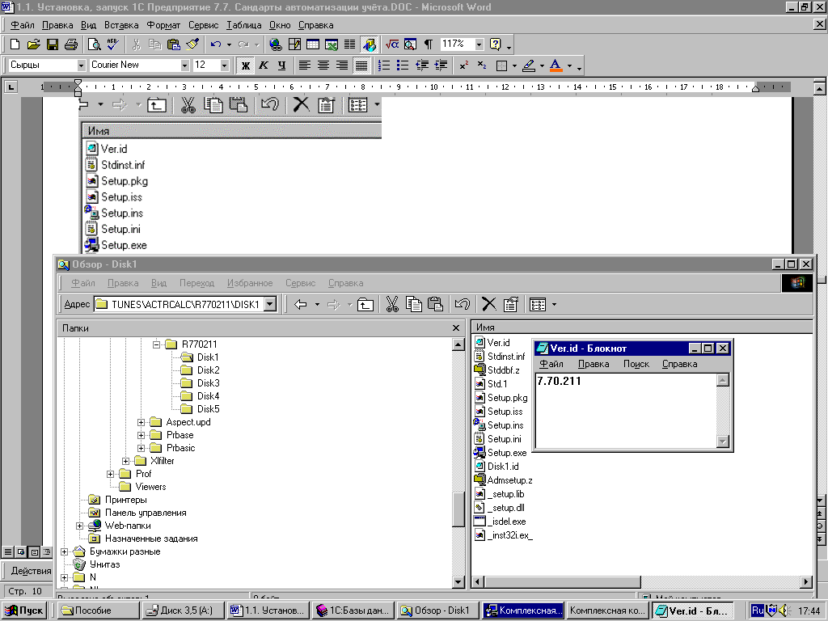Open the font name dropdown Courier New
Image resolution: width=828 pixels, height=621 pixels.
(185, 65)
